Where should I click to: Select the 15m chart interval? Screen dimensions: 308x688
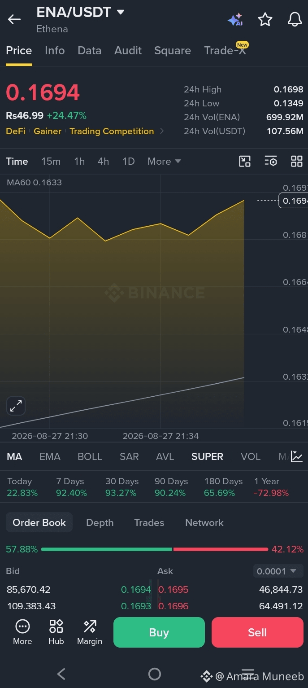(51, 161)
